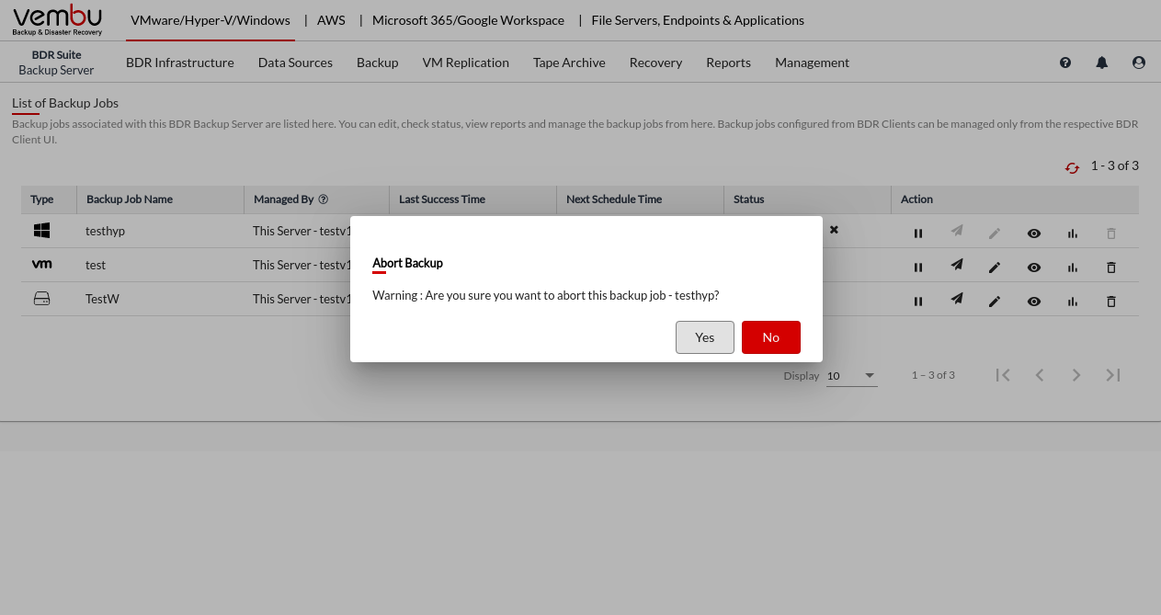Open the Recovery menu

click(x=655, y=63)
